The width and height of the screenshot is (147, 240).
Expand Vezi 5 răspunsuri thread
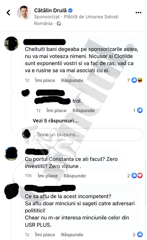click(x=56, y=121)
